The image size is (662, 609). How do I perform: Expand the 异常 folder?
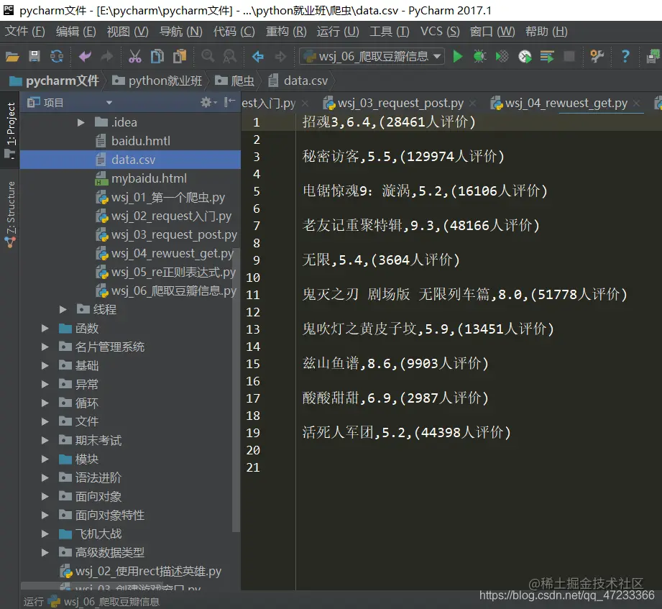(x=45, y=385)
